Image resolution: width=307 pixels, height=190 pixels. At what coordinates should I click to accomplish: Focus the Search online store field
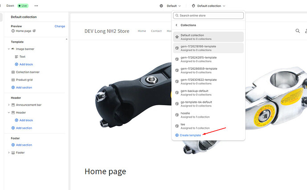coord(208,16)
